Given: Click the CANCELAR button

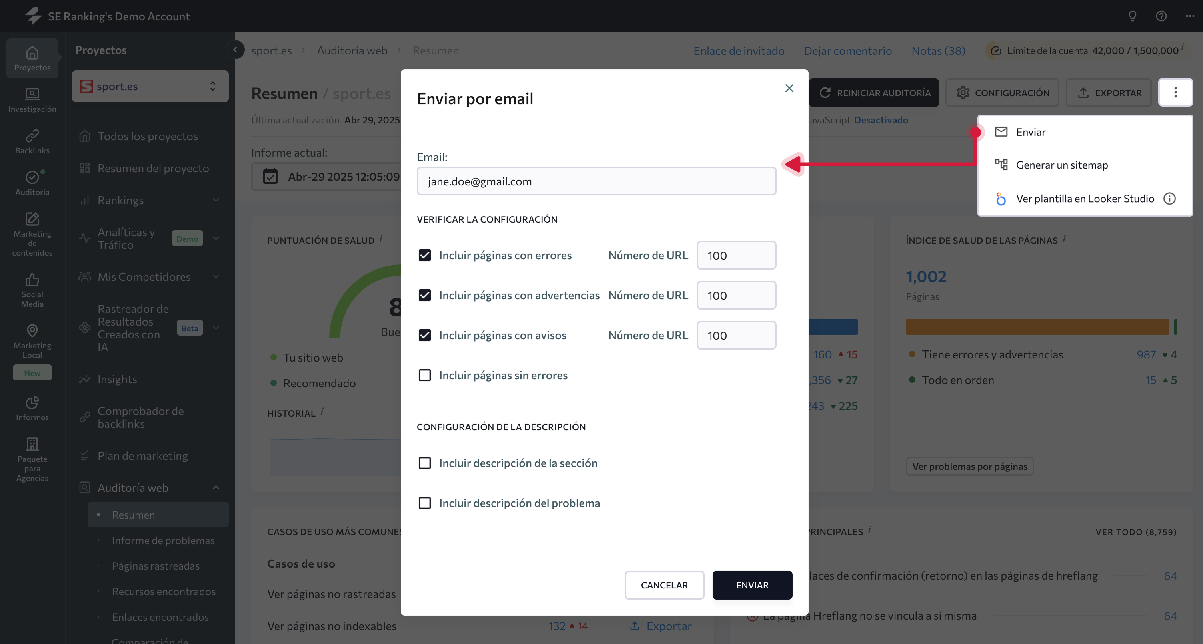Looking at the screenshot, I should click(x=664, y=585).
